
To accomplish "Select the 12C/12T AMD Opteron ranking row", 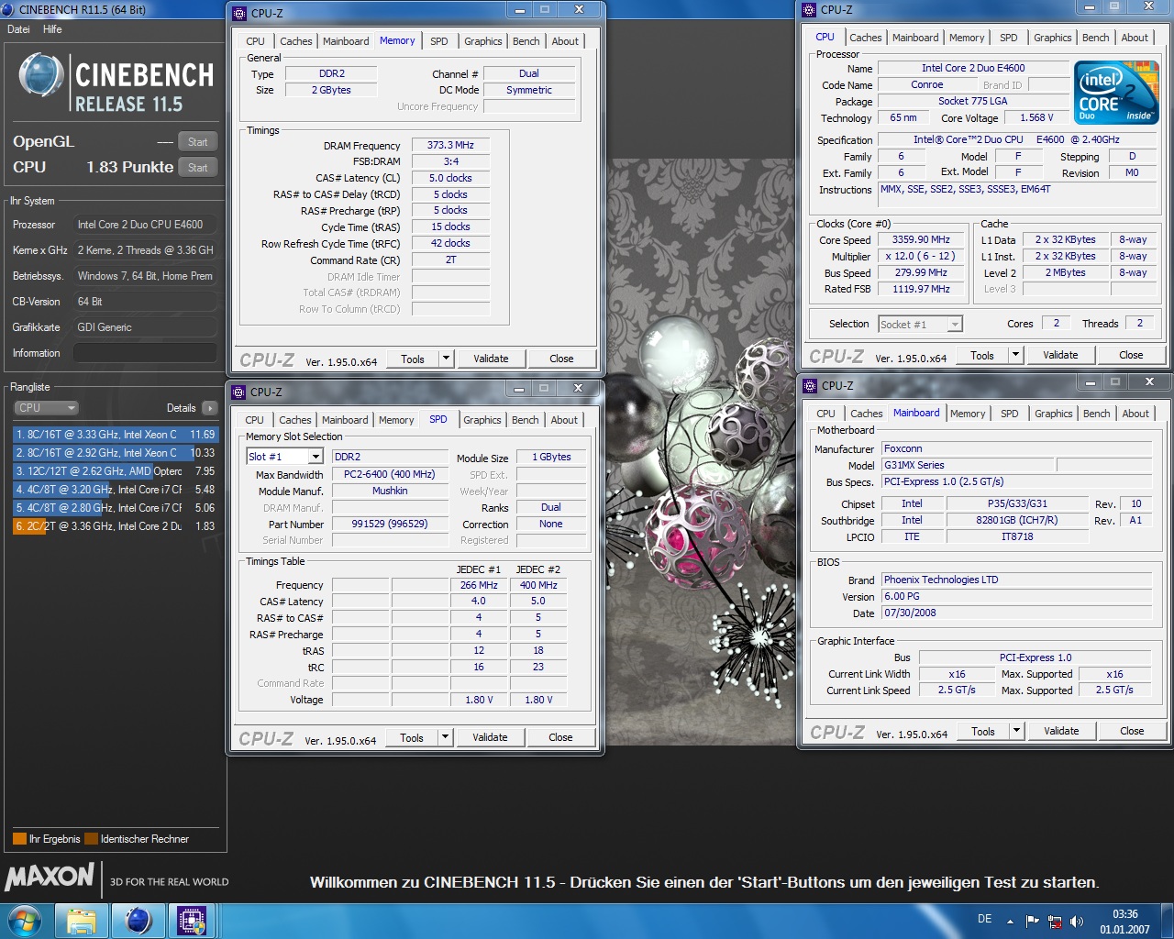I will click(x=116, y=471).
